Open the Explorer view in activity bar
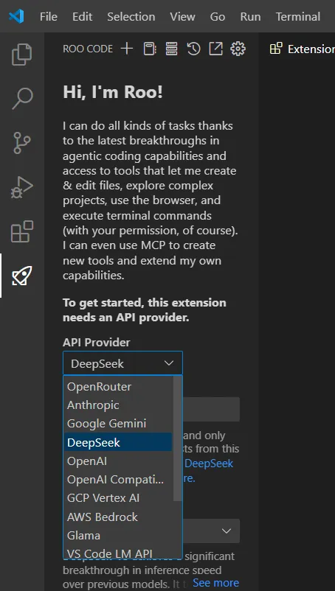Viewport: 335px width, 591px height. (x=22, y=55)
